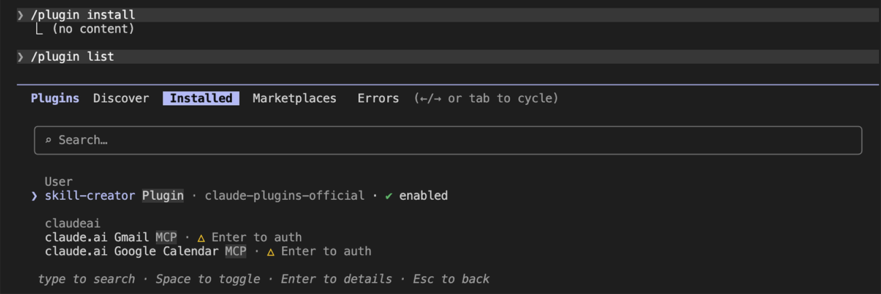Image resolution: width=881 pixels, height=294 pixels.
Task: Select the claude.ai Gmail MCP entry
Action: pyautogui.click(x=110, y=238)
